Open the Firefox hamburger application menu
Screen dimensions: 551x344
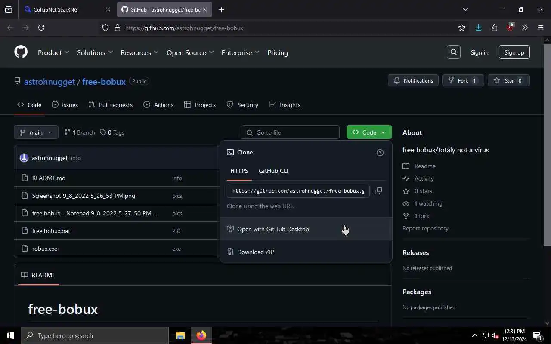coord(541,28)
